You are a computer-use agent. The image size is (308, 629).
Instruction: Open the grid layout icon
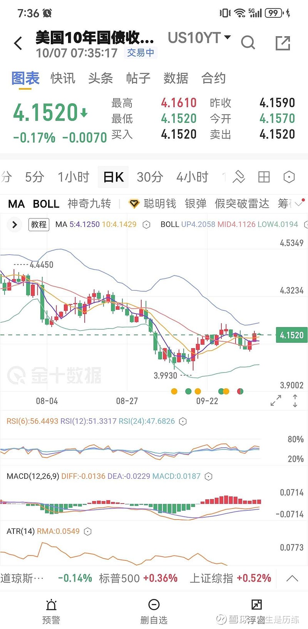(264, 177)
